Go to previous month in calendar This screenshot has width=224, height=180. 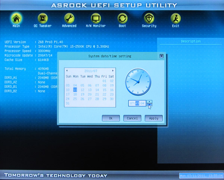coord(67,70)
